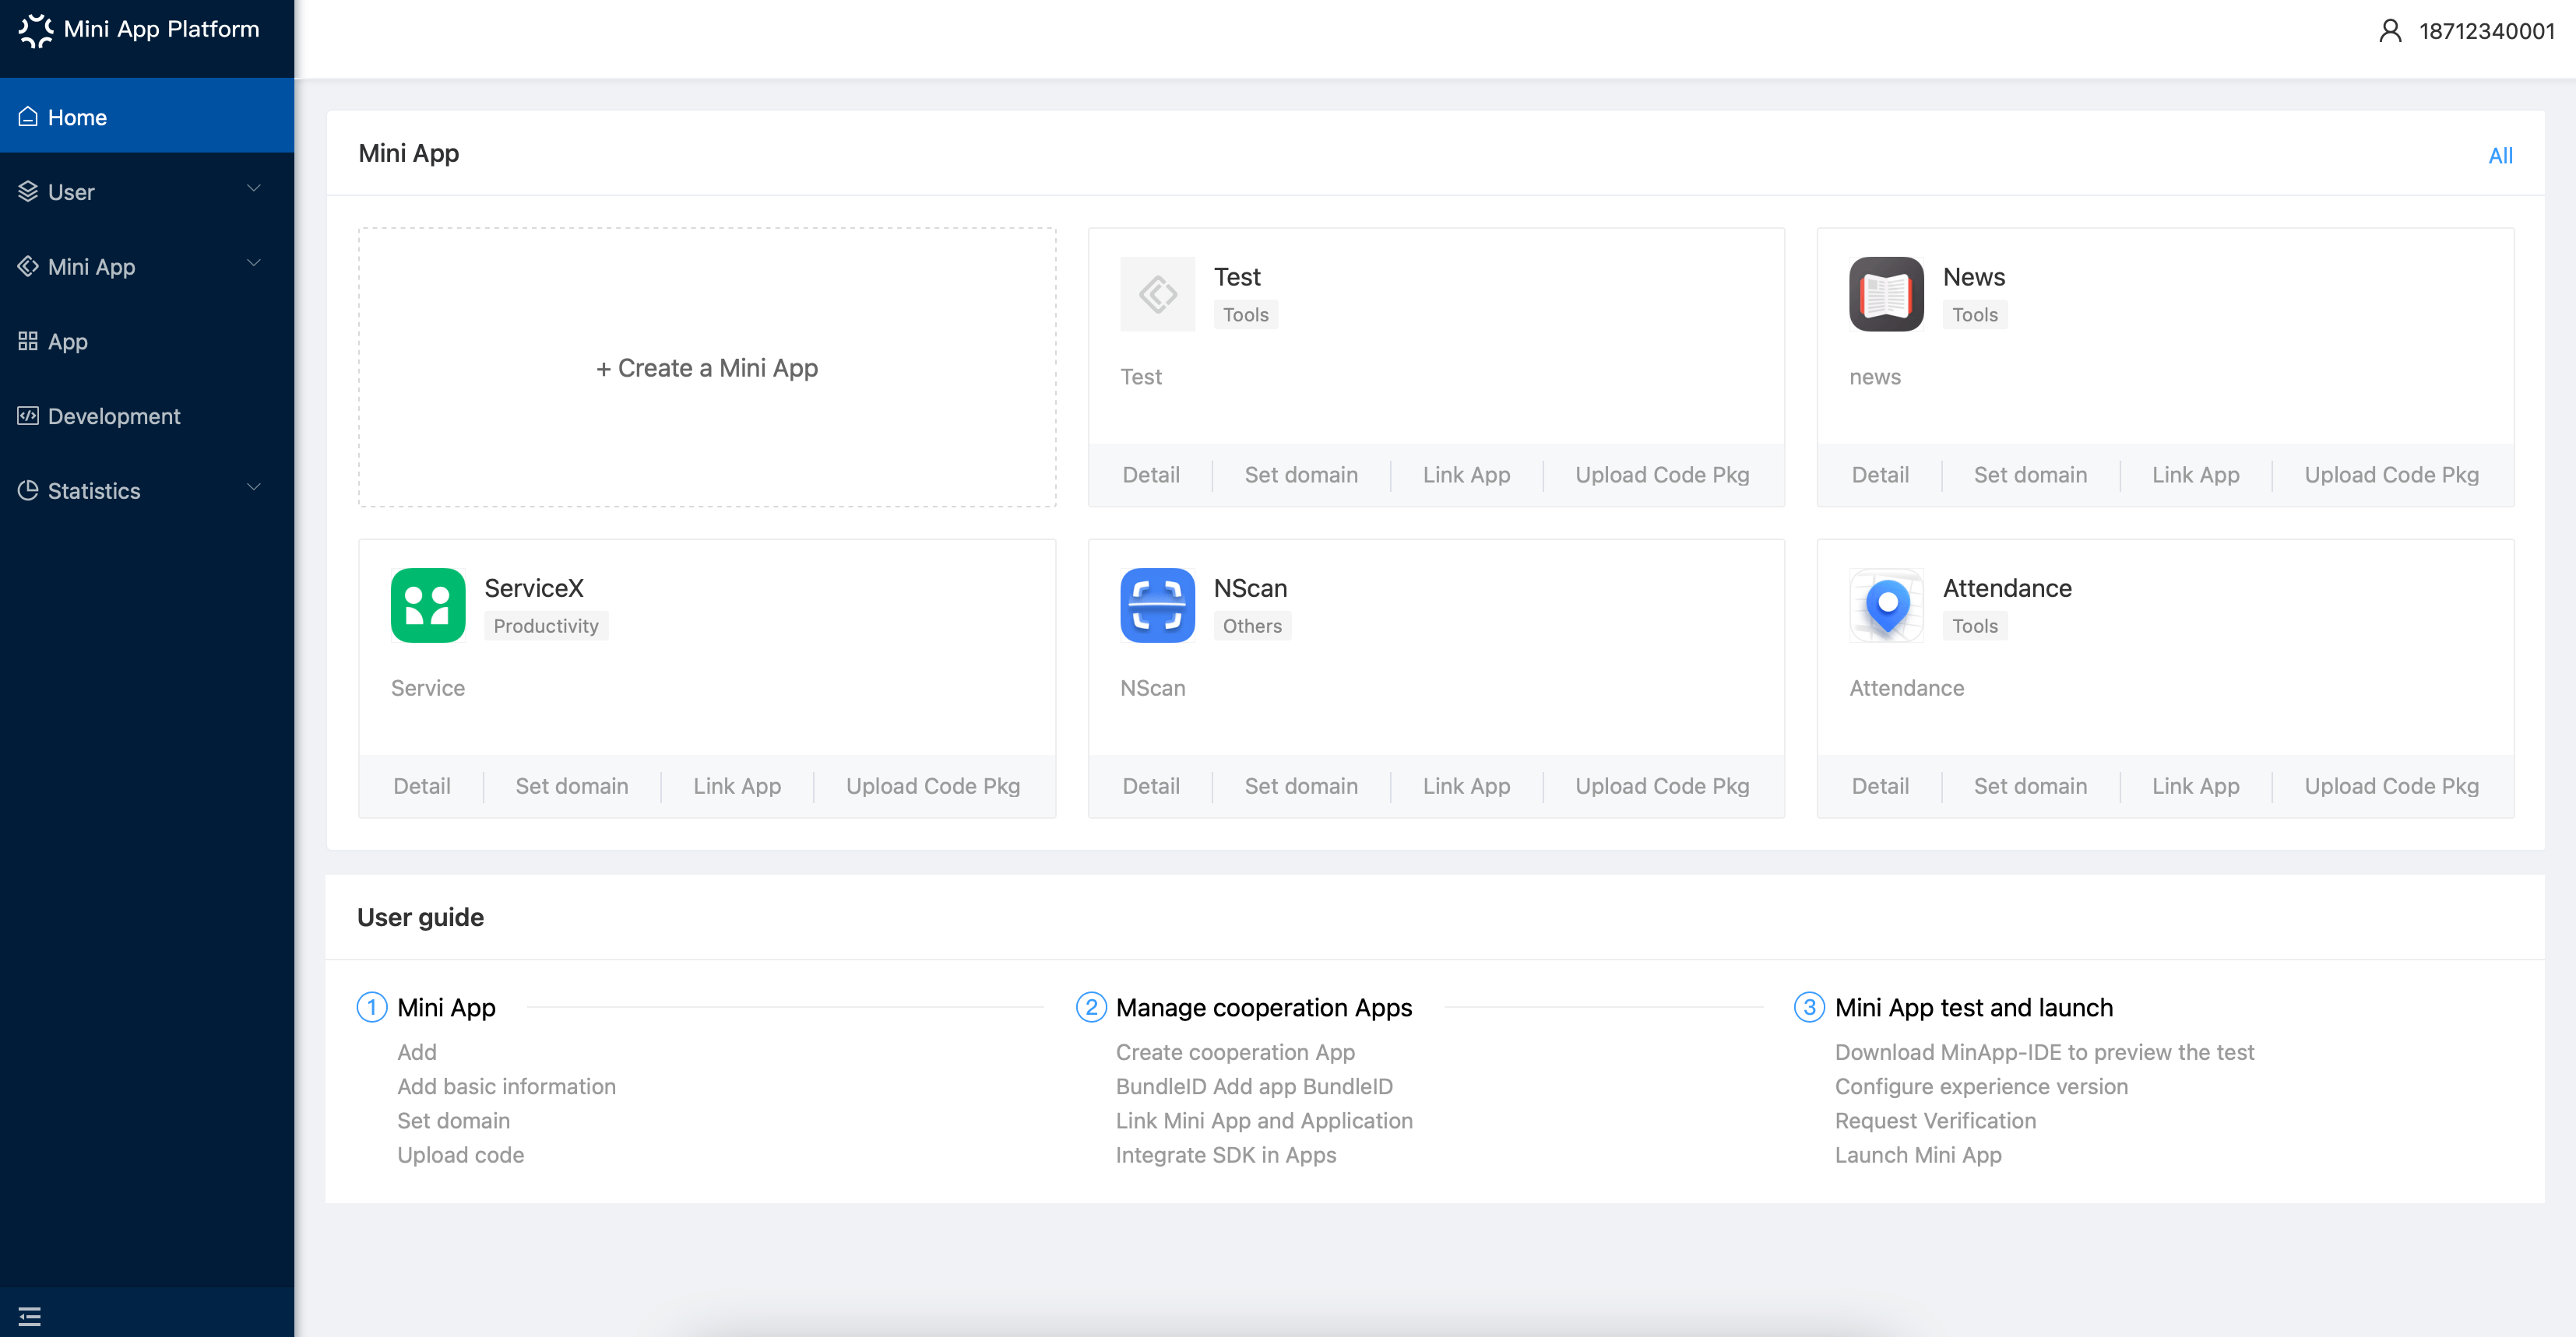Open Detail for the Test mini app
Image resolution: width=2576 pixels, height=1337 pixels.
[x=1151, y=475]
